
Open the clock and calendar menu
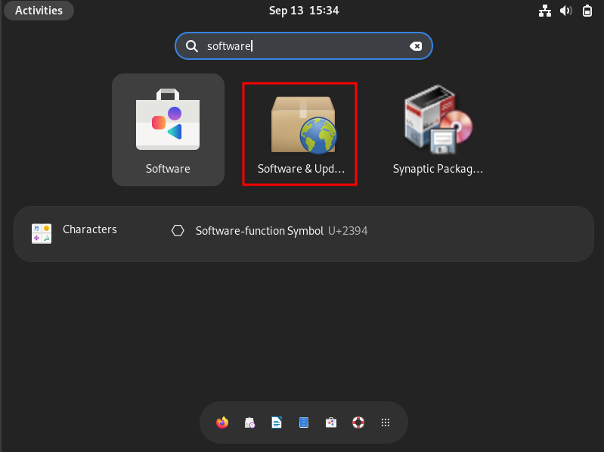tap(304, 11)
